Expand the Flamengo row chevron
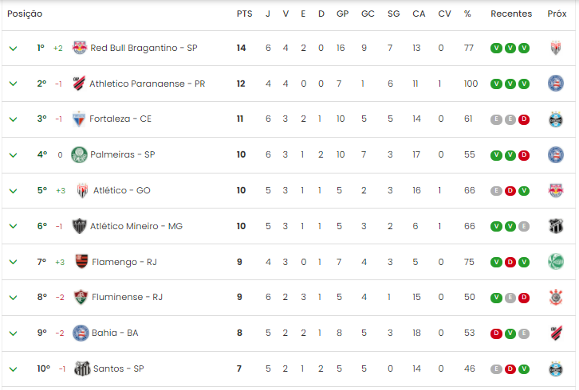 coord(13,262)
